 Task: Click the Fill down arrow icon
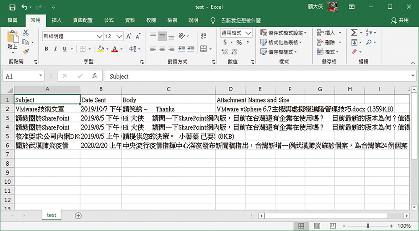(x=354, y=42)
